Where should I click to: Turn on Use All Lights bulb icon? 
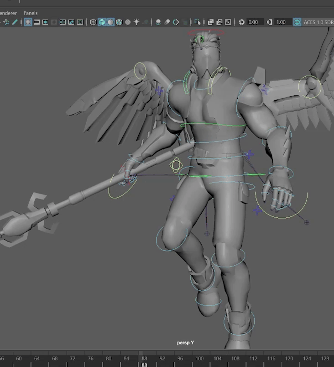click(x=136, y=22)
